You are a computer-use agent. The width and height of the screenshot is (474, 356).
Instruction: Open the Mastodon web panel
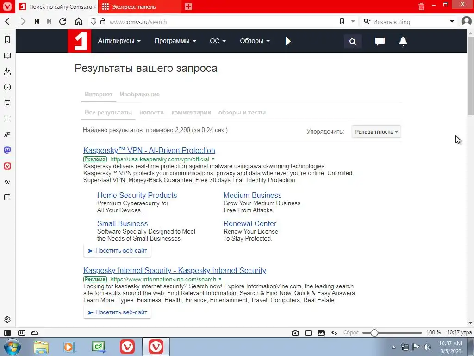(x=7, y=150)
